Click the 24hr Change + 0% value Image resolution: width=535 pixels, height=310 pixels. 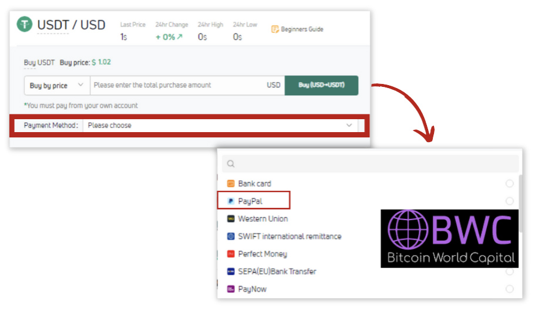[x=169, y=37]
